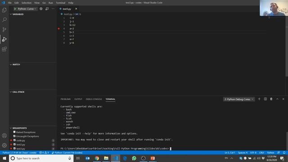Viewport: 288px width, 162px height.
Task: Select the Terminal panel tab
Action: pyautogui.click(x=110, y=99)
